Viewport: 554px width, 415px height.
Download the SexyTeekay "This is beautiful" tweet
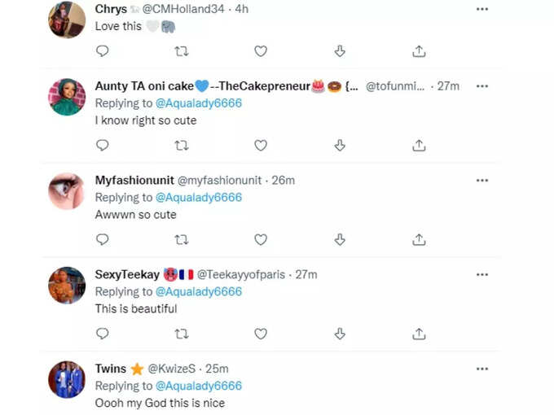[x=340, y=334]
